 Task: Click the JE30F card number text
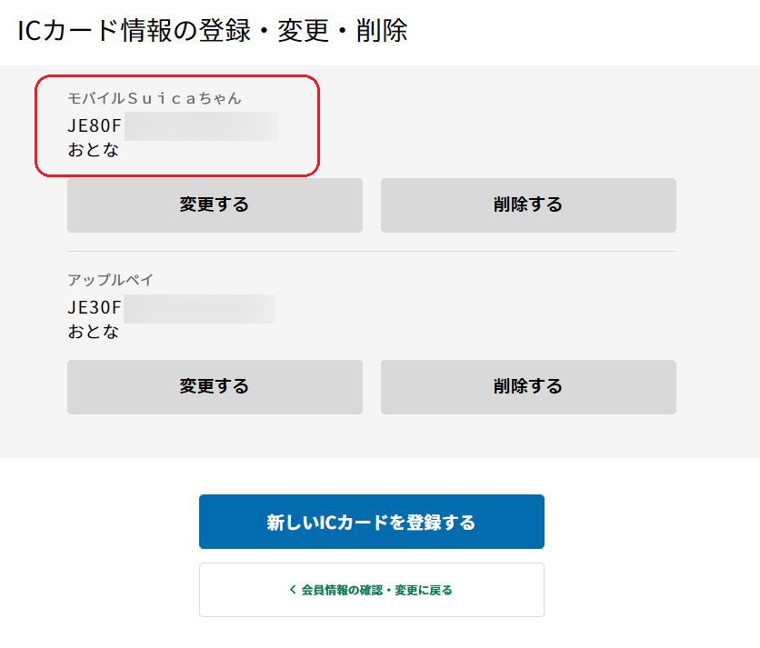coord(95,308)
